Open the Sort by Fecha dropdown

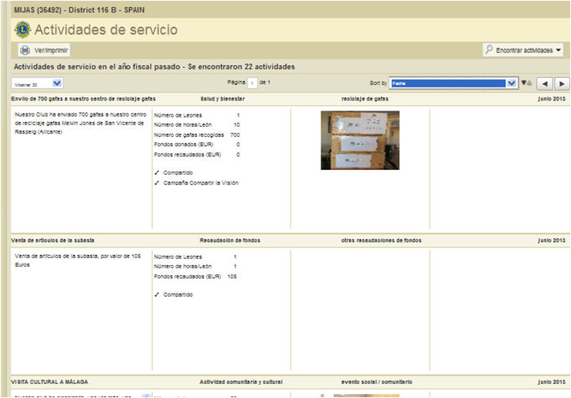(x=453, y=83)
